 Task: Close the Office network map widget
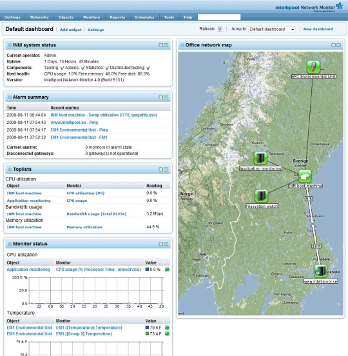339,45
